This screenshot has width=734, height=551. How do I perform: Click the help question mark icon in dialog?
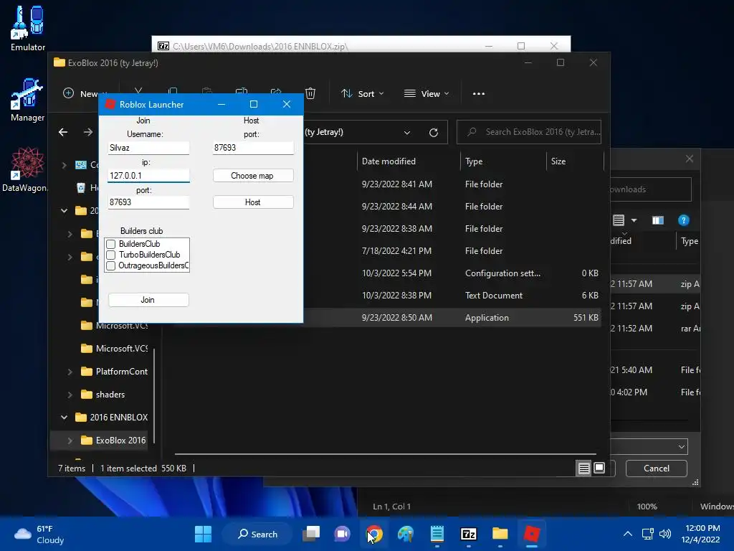[x=683, y=220]
